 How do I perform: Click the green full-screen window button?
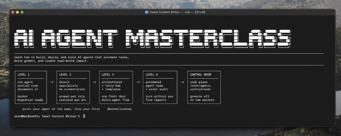(22, 12)
